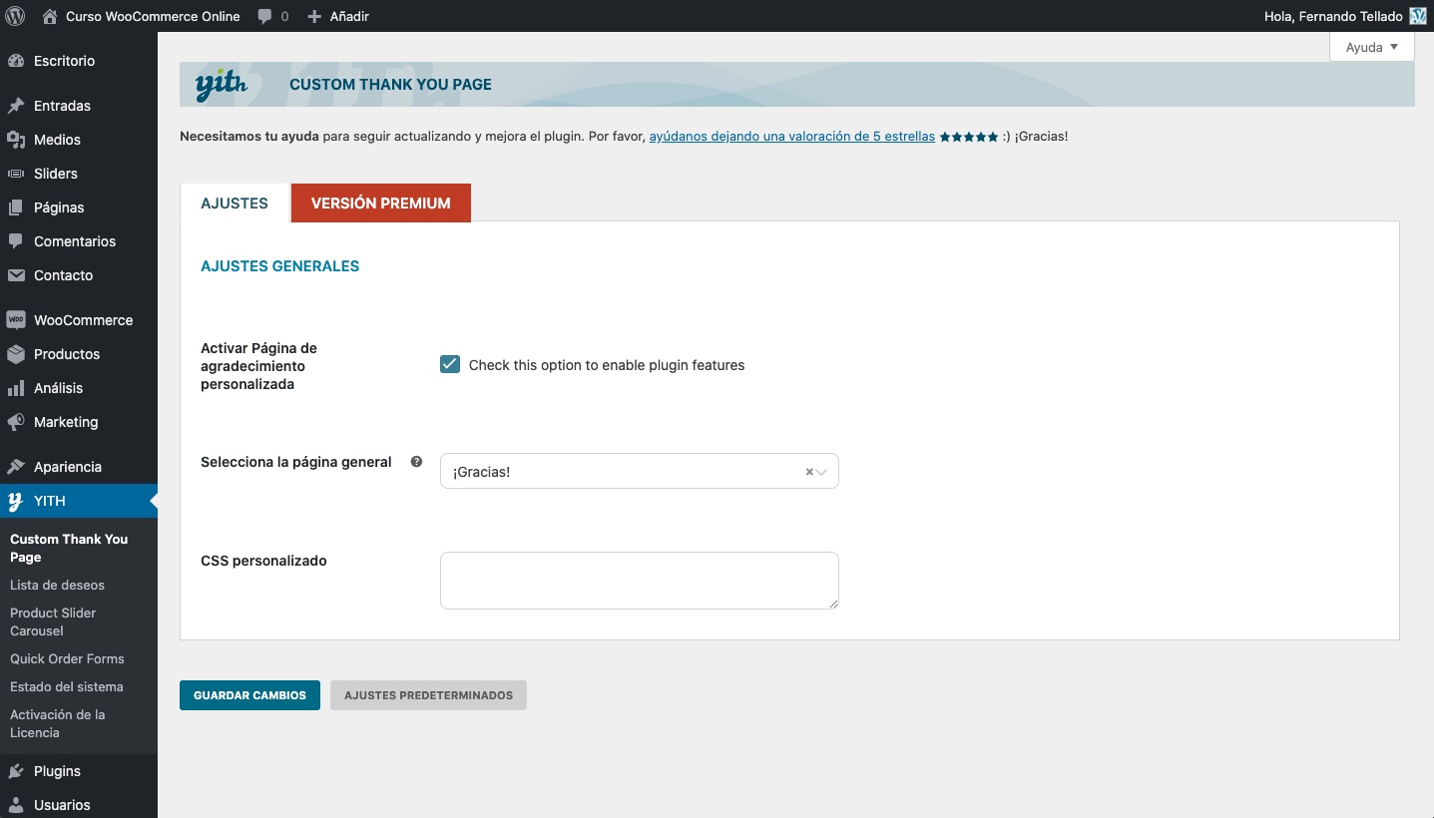
Task: Click the user avatar in top right
Action: 1417,16
